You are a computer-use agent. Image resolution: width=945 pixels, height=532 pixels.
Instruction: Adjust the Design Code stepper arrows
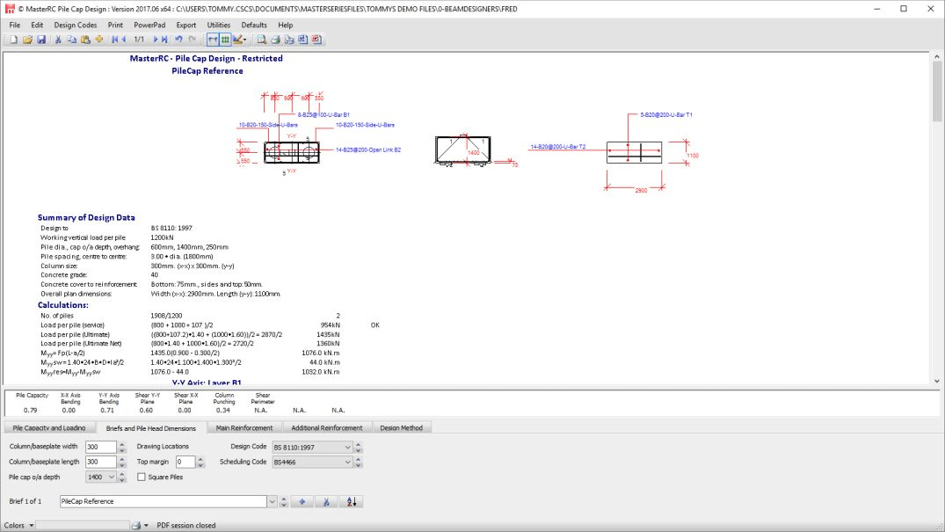(358, 448)
